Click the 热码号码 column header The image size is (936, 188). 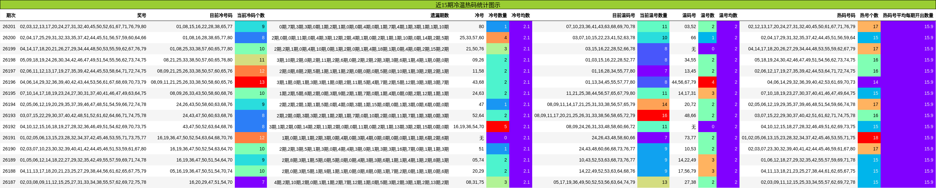coord(846,16)
